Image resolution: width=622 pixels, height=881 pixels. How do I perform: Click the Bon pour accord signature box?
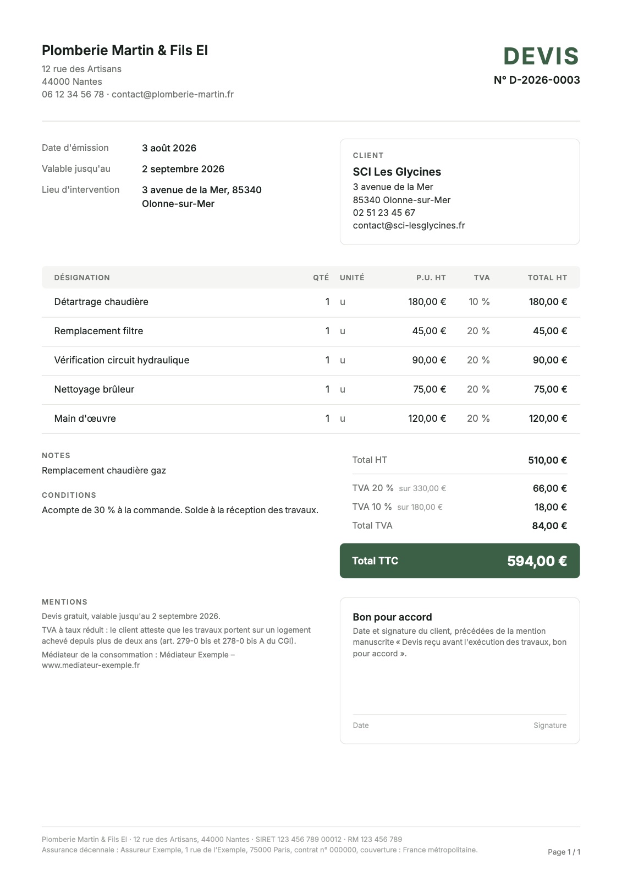[460, 671]
